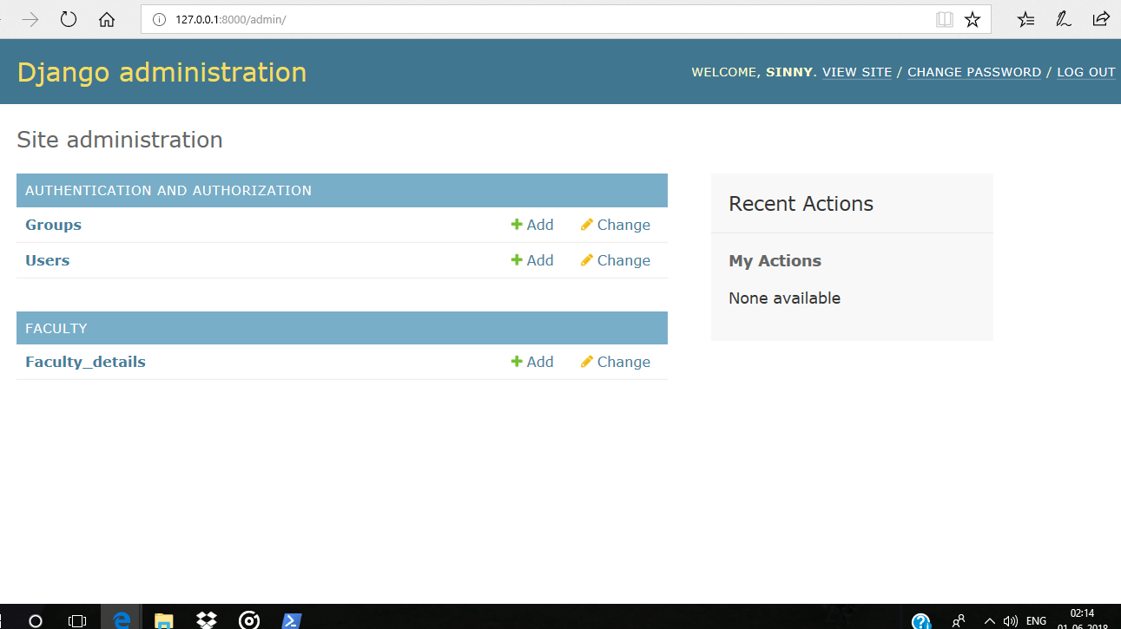Open Dropbox from taskbar
Viewport: 1121px width, 629px height.
tap(207, 619)
